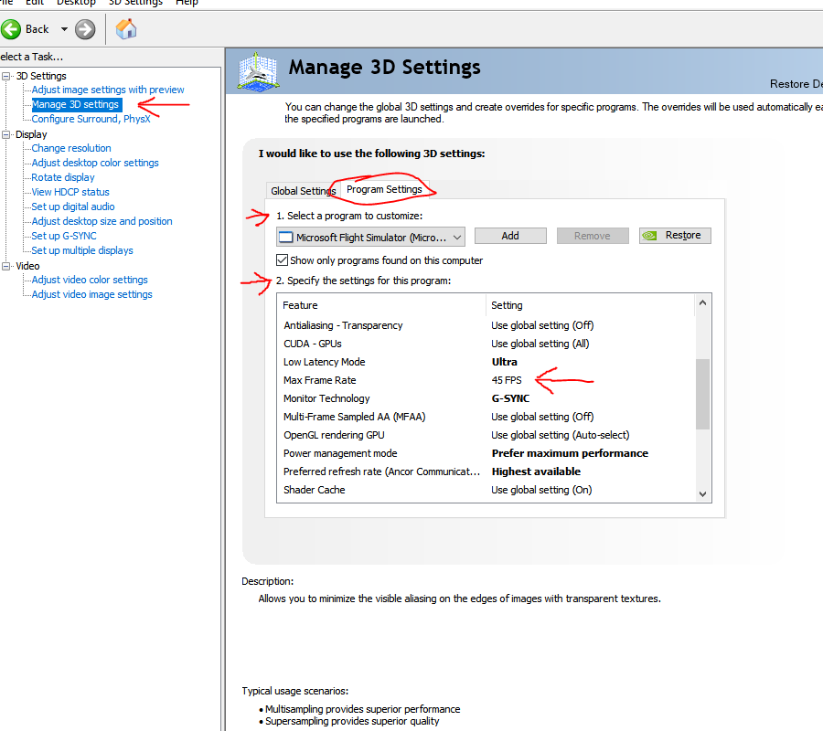Collapse the Display tree node
The width and height of the screenshot is (823, 731).
6,134
